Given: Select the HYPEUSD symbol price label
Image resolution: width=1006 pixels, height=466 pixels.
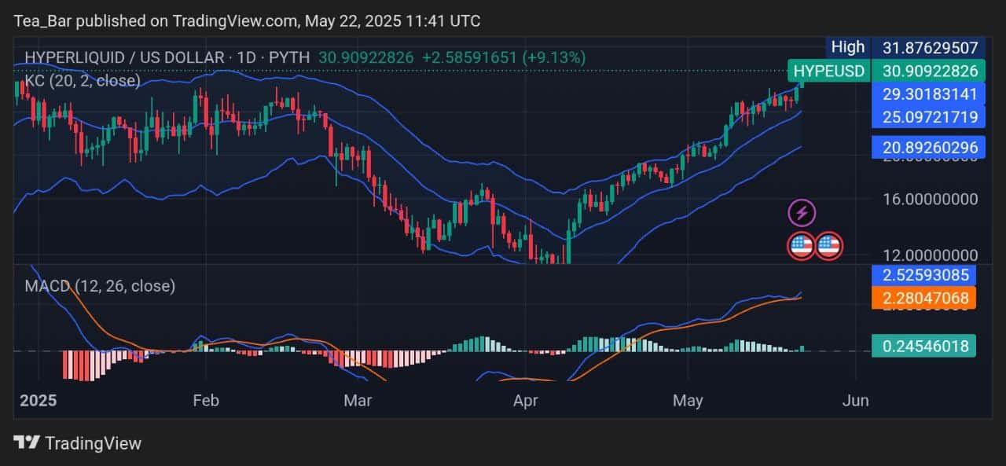Looking at the screenshot, I should click(x=828, y=71).
